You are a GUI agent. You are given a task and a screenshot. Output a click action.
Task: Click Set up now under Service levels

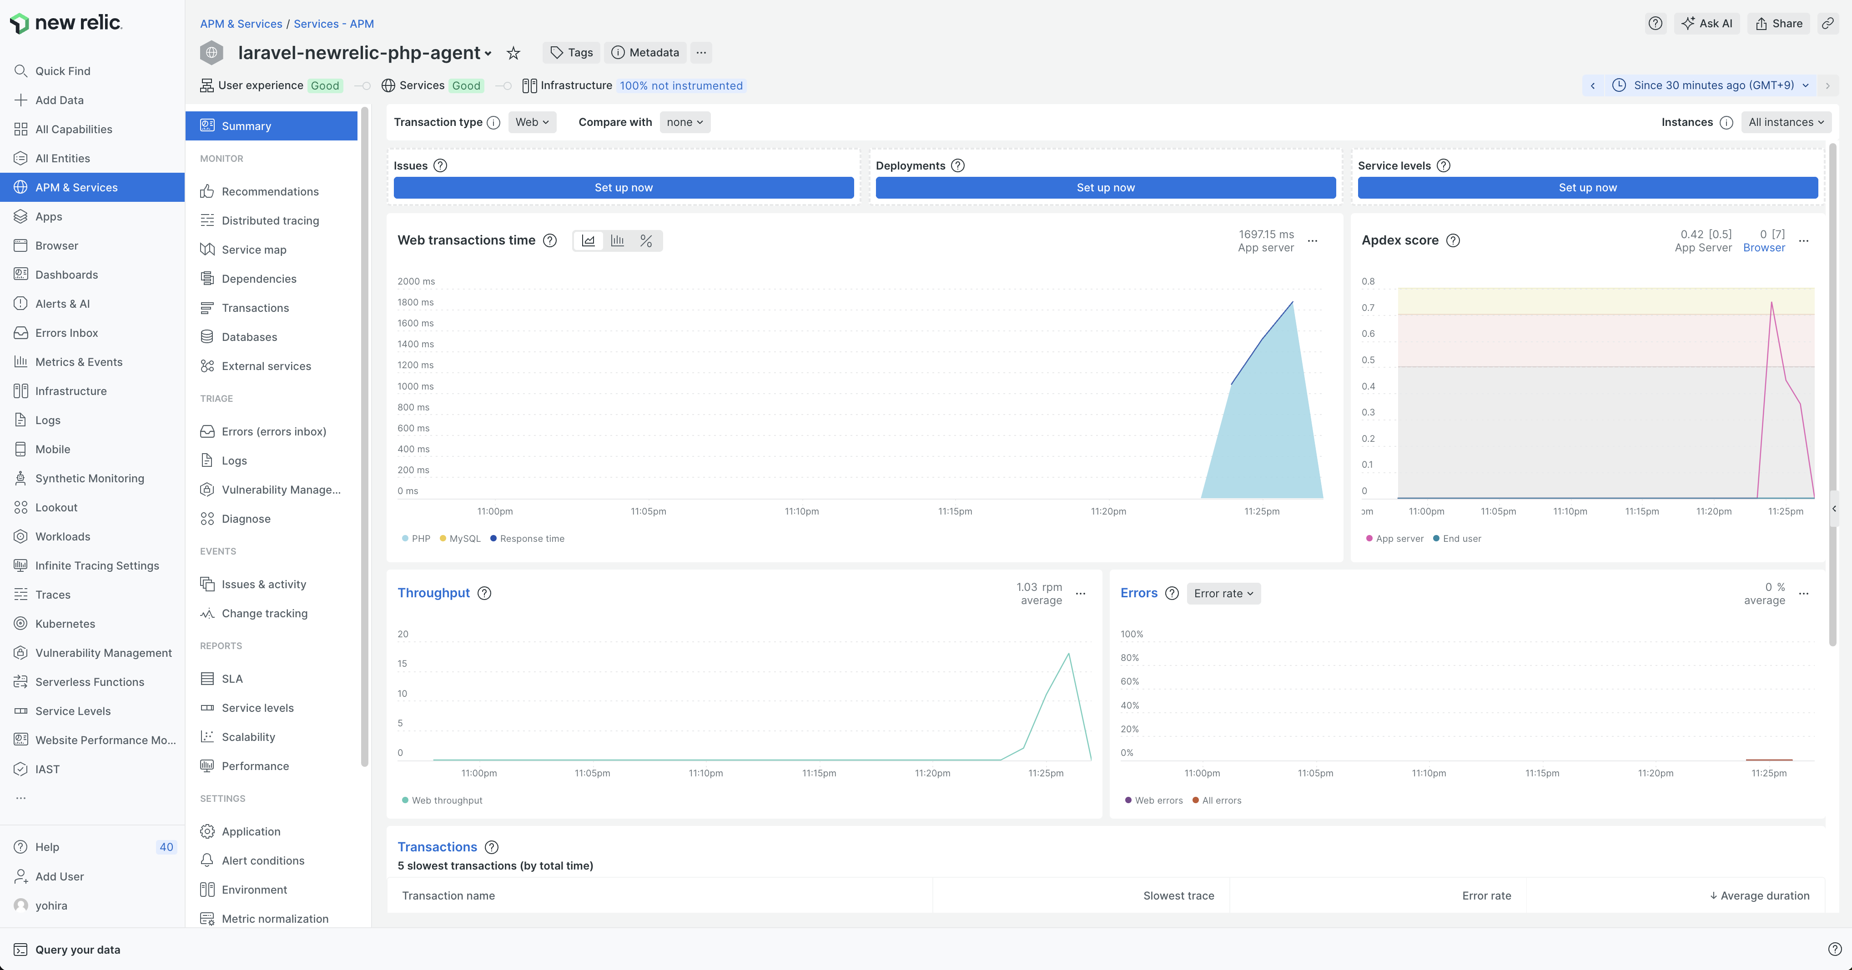point(1587,188)
